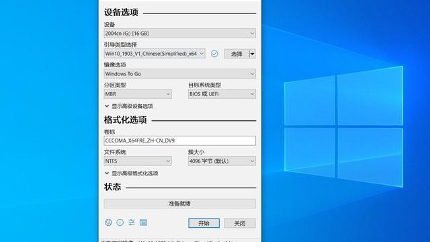Show the log window icon
430x242 pixels.
[143, 223]
